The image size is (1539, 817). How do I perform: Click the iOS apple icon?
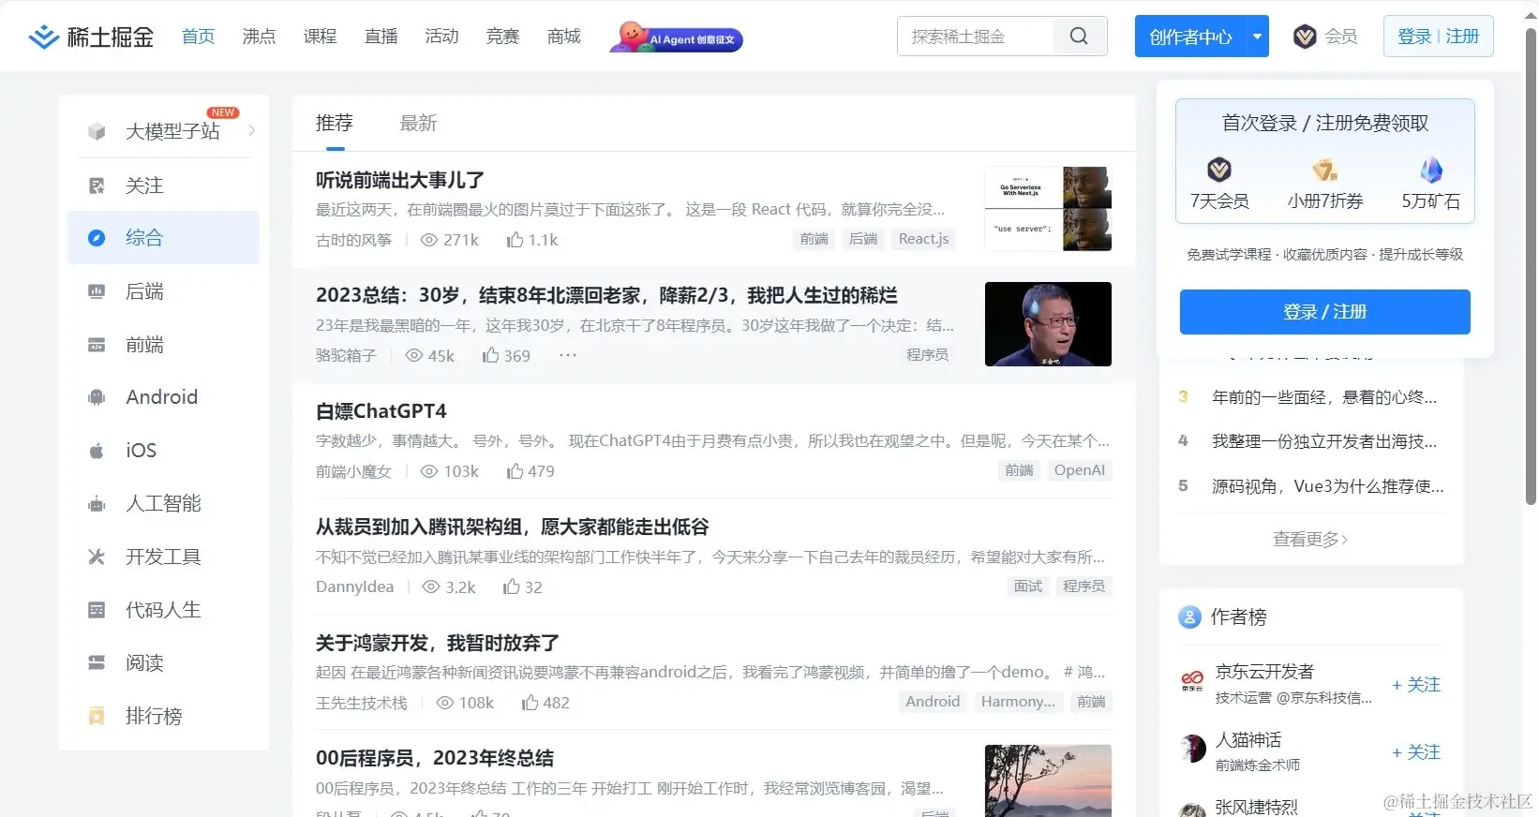tap(97, 451)
